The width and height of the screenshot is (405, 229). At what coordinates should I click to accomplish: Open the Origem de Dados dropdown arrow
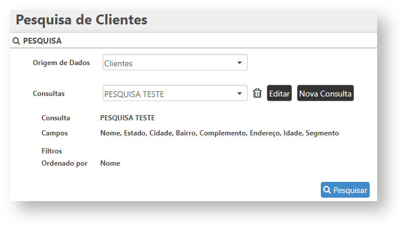pos(240,63)
